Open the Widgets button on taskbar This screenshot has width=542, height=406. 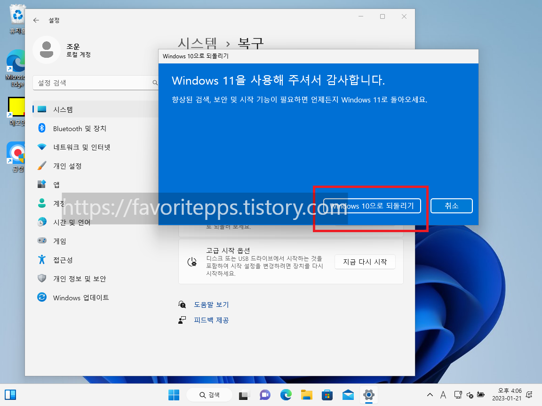point(10,395)
